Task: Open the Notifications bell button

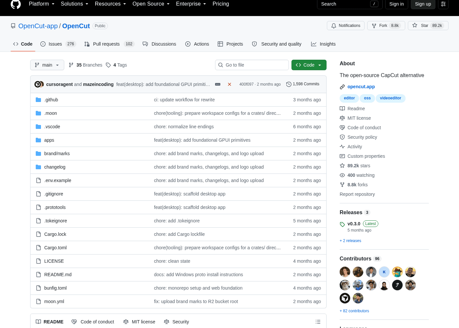Action: [346, 26]
